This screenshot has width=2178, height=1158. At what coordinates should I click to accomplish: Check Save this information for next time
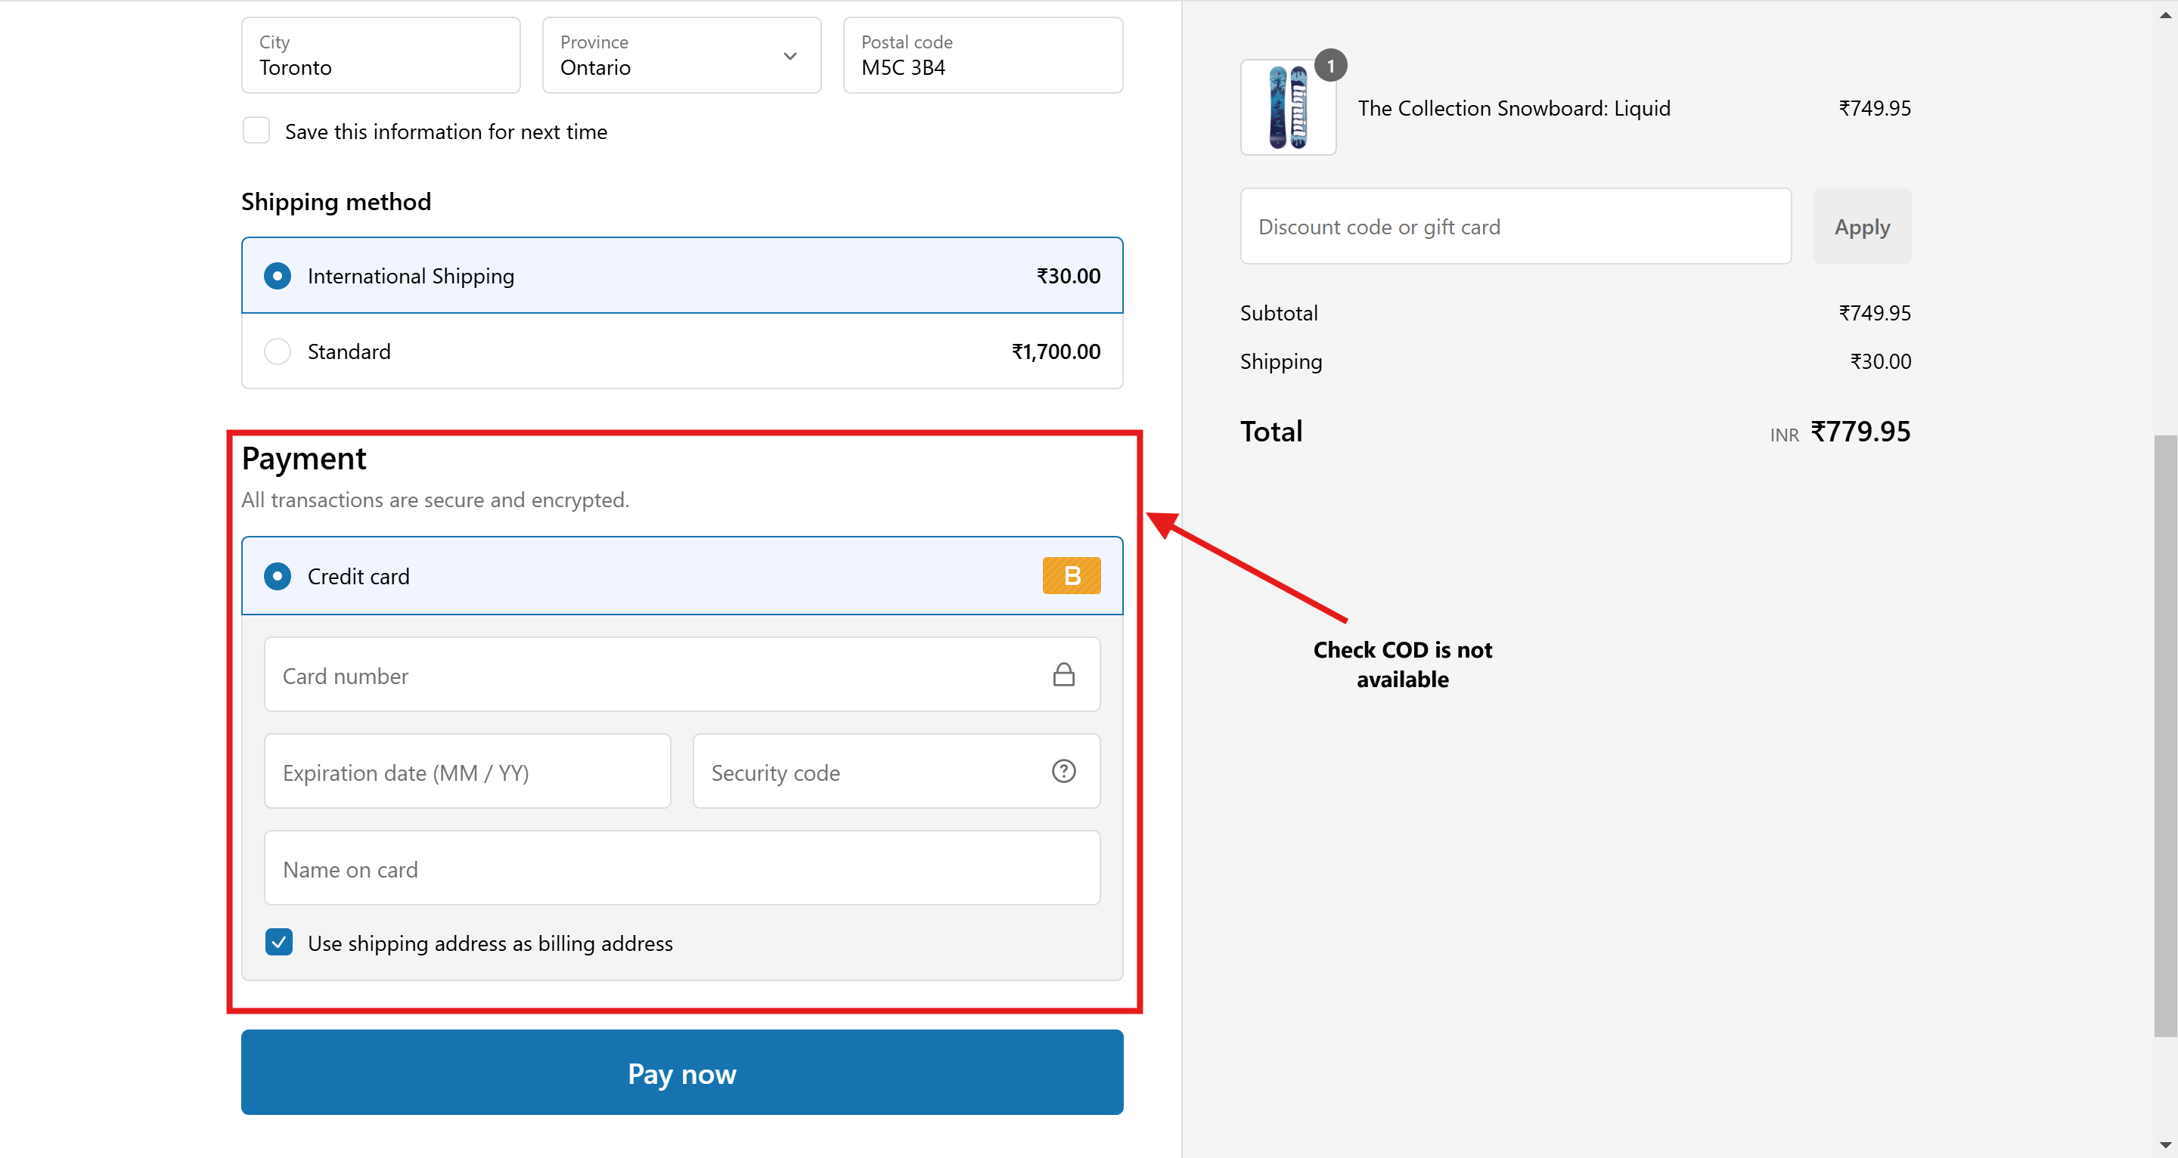[x=256, y=131]
